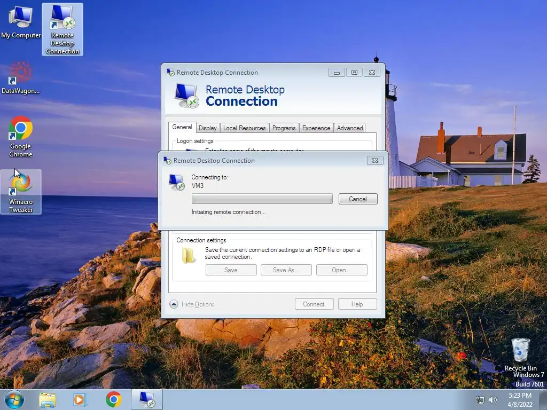This screenshot has height=410, width=547.
Task: Select the DataWagon desktop shortcut
Action: [x=21, y=78]
